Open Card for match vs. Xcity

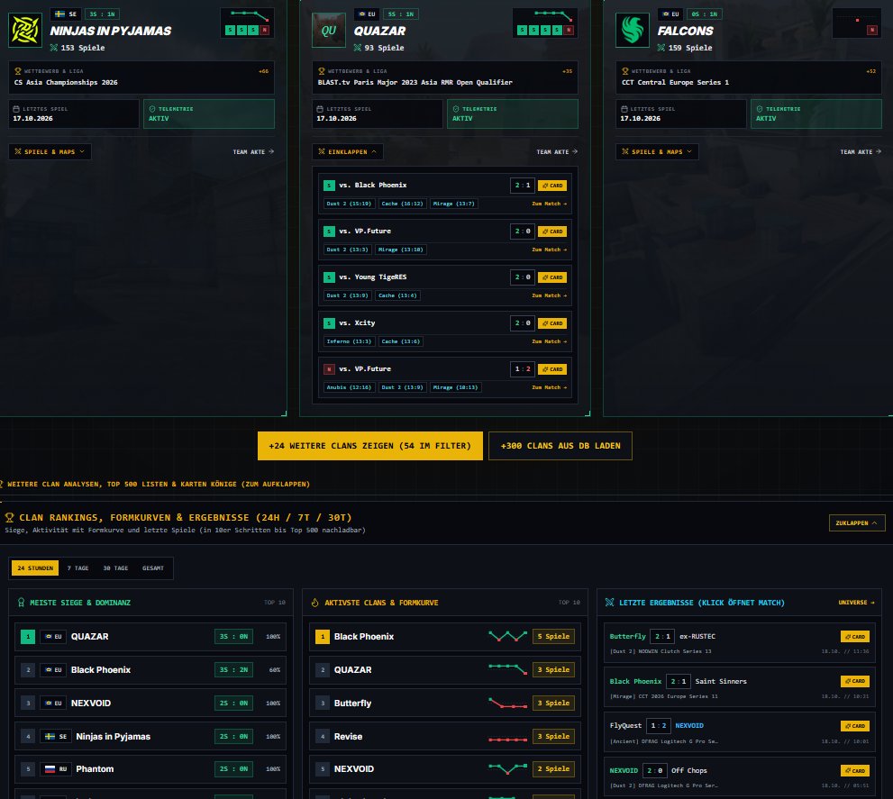click(x=551, y=322)
